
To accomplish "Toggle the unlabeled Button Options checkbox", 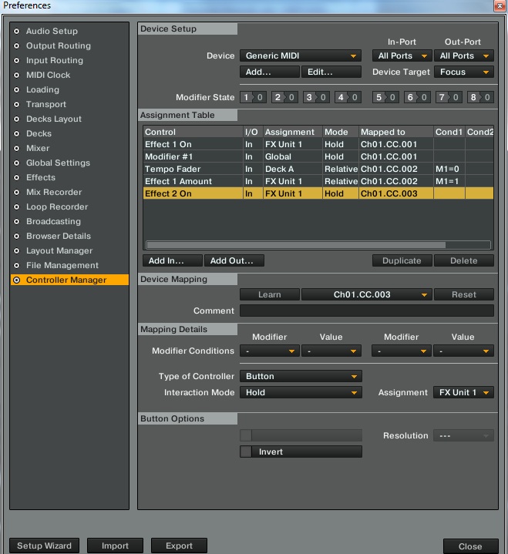I will (246, 435).
